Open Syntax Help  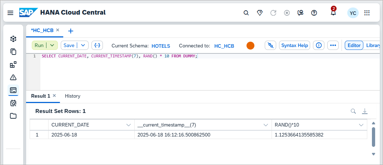(x=295, y=45)
